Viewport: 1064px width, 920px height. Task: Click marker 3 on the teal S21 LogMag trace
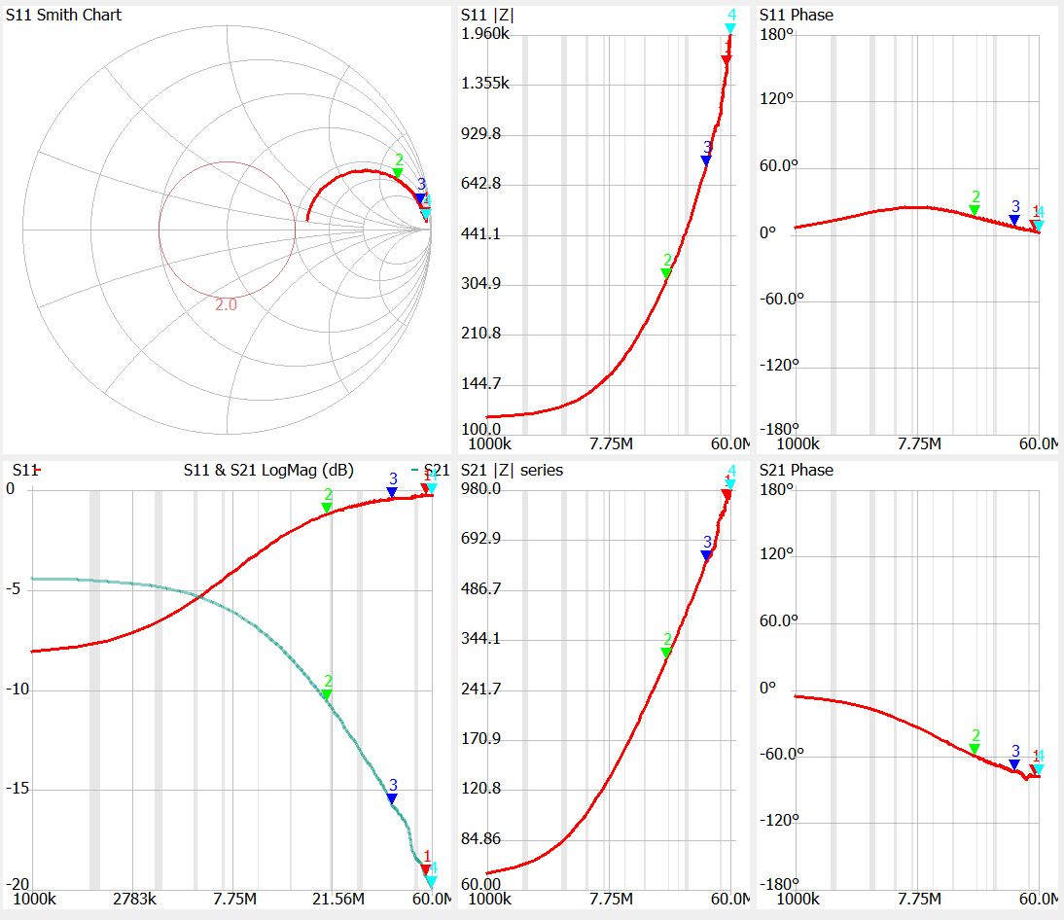(x=392, y=797)
